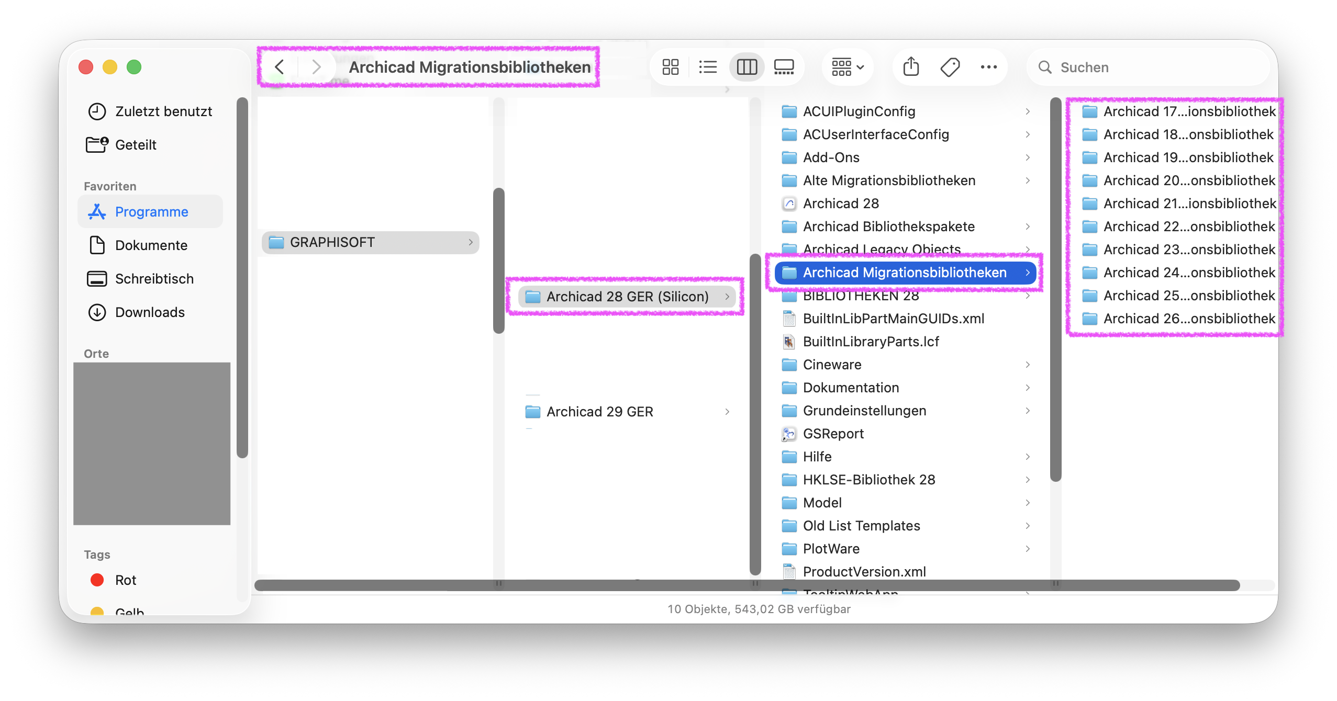This screenshot has width=1337, height=701.
Task: Select Programme in Favoriten
Action: coord(151,212)
